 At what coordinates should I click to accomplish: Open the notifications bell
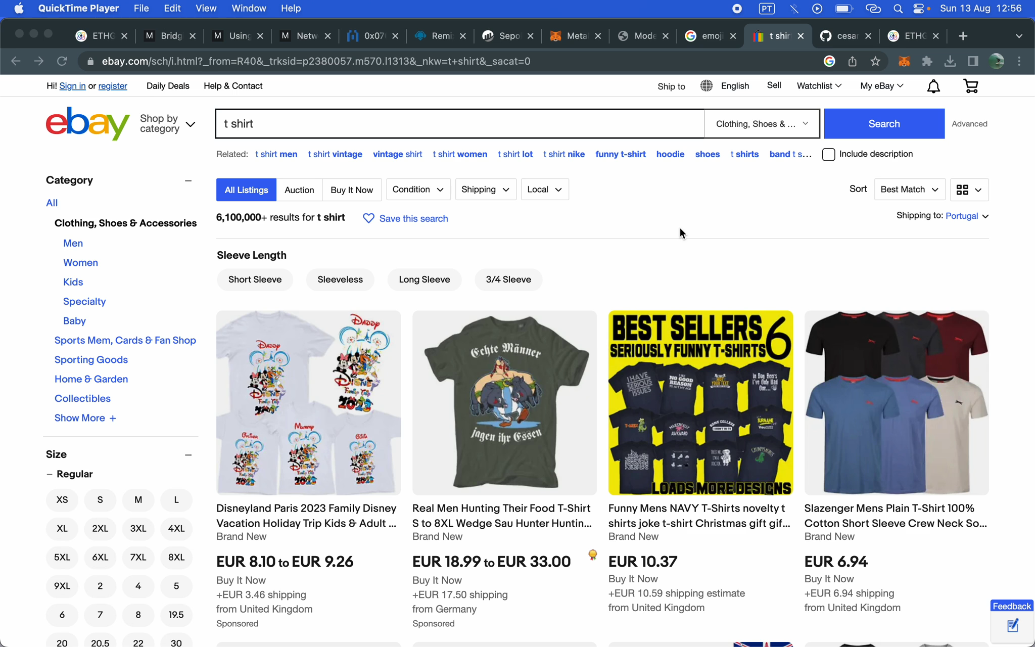pyautogui.click(x=932, y=86)
